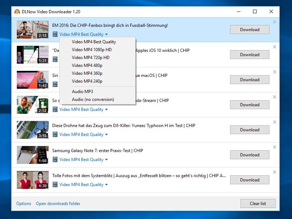Click film icon of Tolle Fotos video
This screenshot has height=219, width=292.
point(55,184)
